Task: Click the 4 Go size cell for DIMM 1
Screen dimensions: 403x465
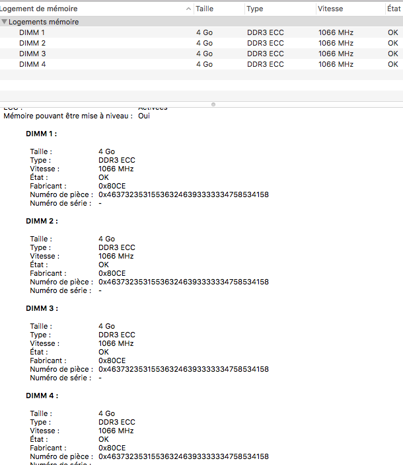Action: coord(204,32)
